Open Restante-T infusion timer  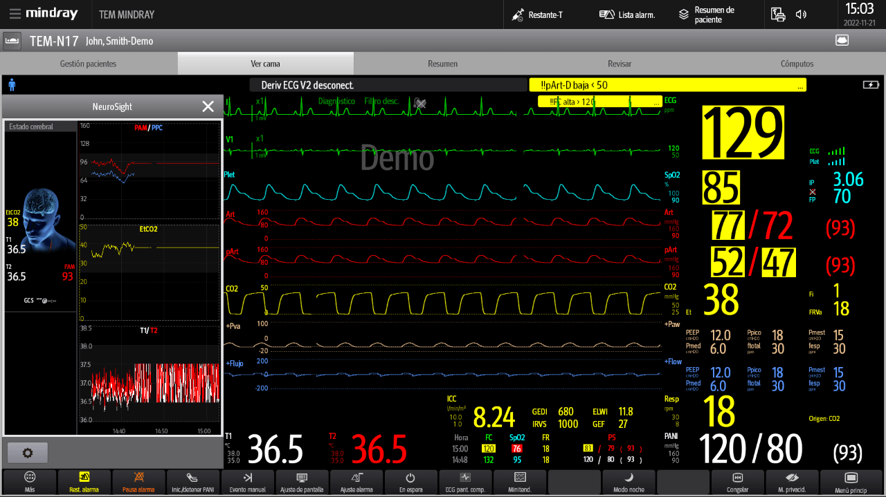537,15
